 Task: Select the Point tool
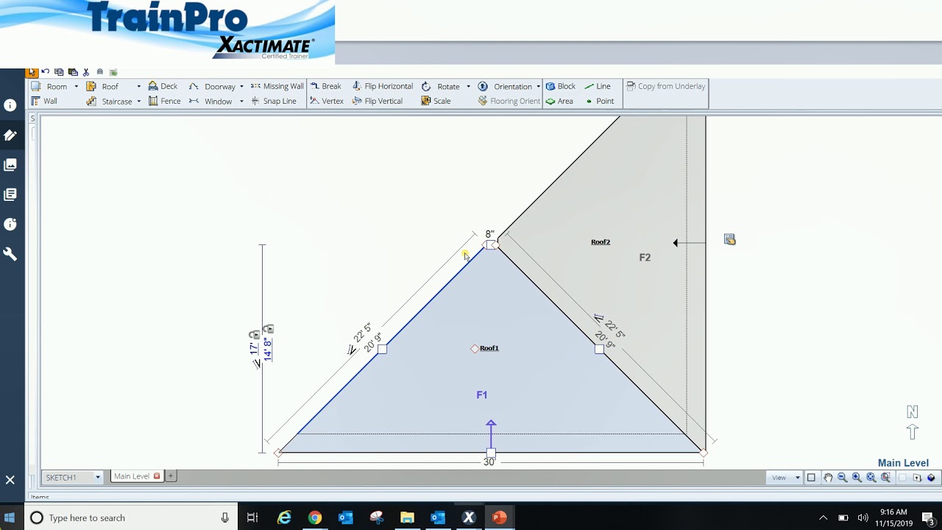pos(599,101)
